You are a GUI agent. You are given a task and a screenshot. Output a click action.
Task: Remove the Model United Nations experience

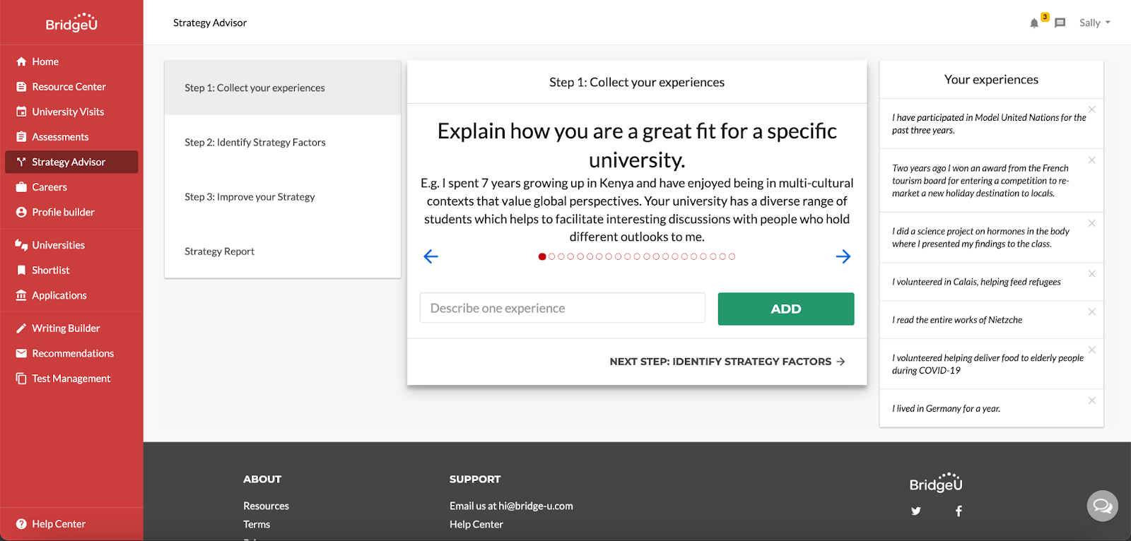[1092, 109]
